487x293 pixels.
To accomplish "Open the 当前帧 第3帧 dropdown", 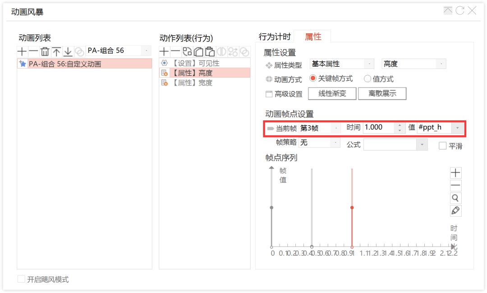I will pyautogui.click(x=336, y=128).
